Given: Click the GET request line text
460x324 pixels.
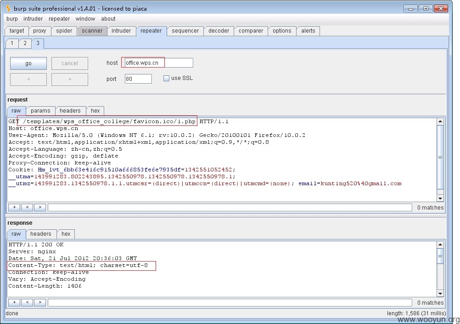Looking at the screenshot, I should tap(118, 121).
